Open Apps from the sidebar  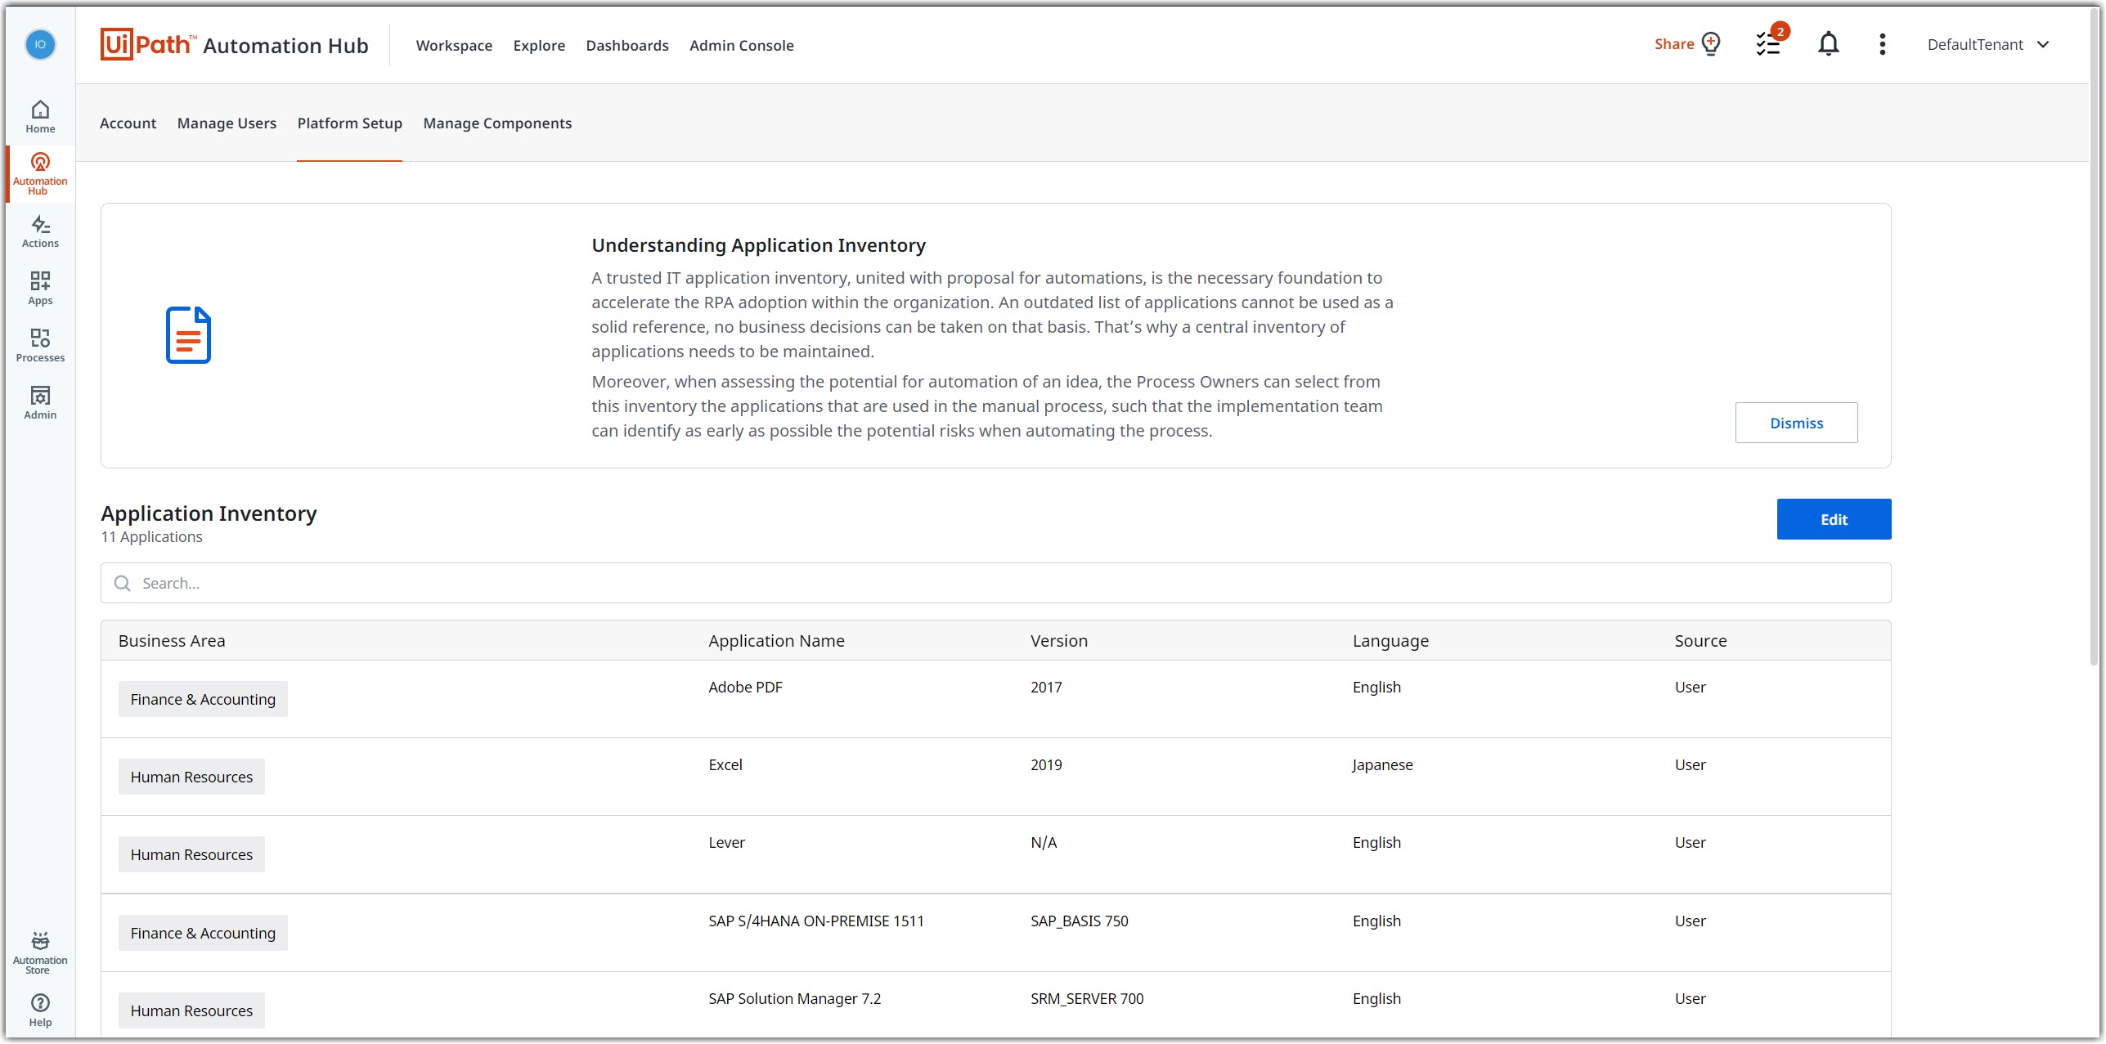point(40,289)
